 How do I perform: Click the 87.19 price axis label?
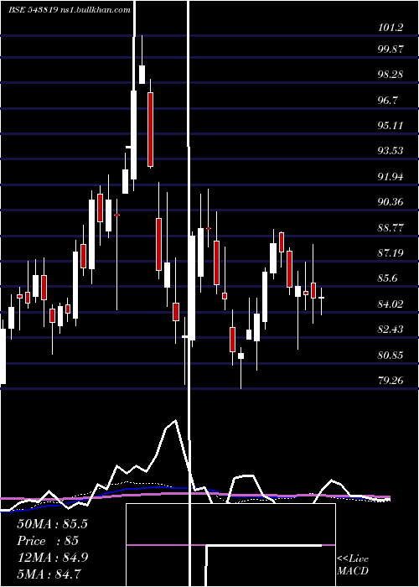pyautogui.click(x=391, y=253)
